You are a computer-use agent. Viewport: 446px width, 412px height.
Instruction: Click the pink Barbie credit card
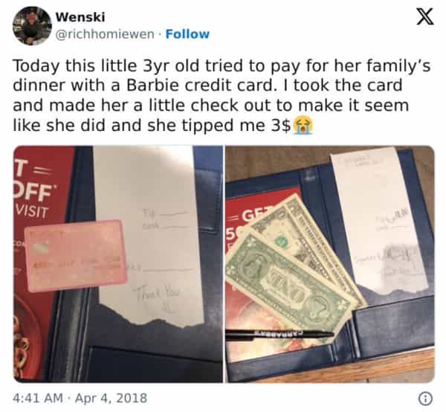point(76,256)
